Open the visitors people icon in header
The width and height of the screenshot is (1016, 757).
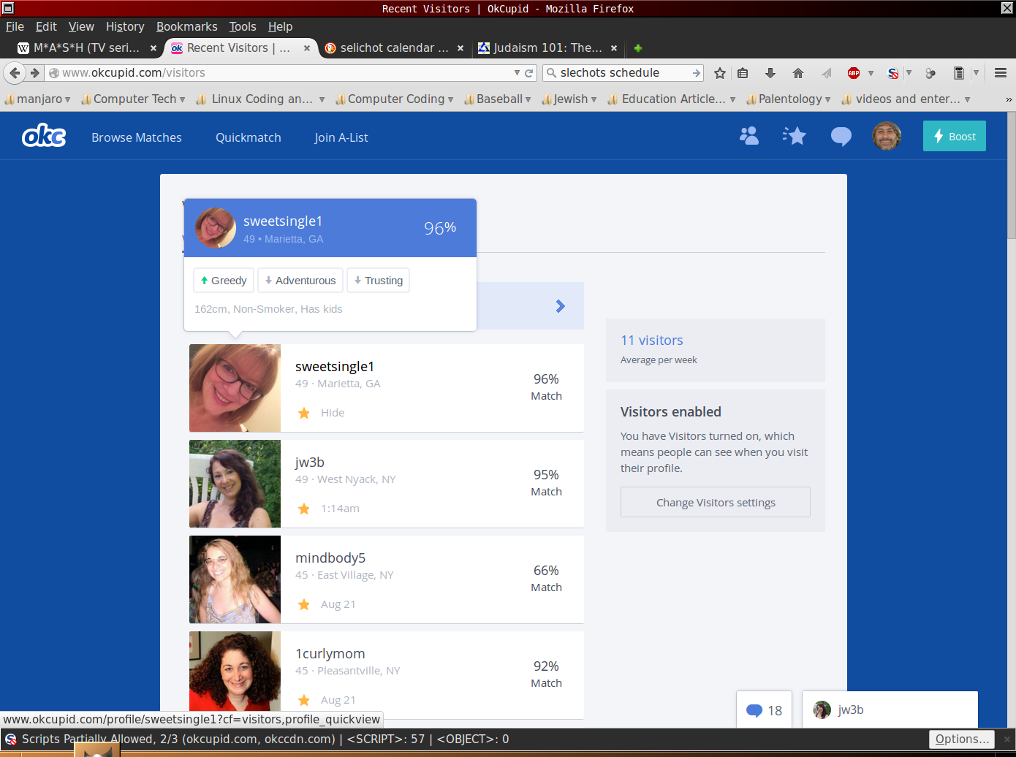(749, 136)
